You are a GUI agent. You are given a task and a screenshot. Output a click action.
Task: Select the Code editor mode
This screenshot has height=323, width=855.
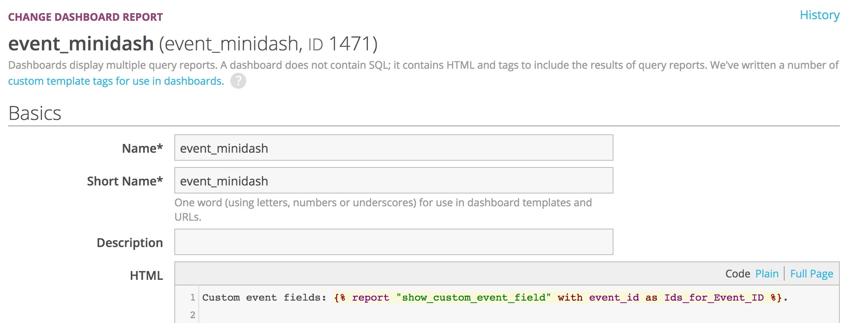coord(737,274)
